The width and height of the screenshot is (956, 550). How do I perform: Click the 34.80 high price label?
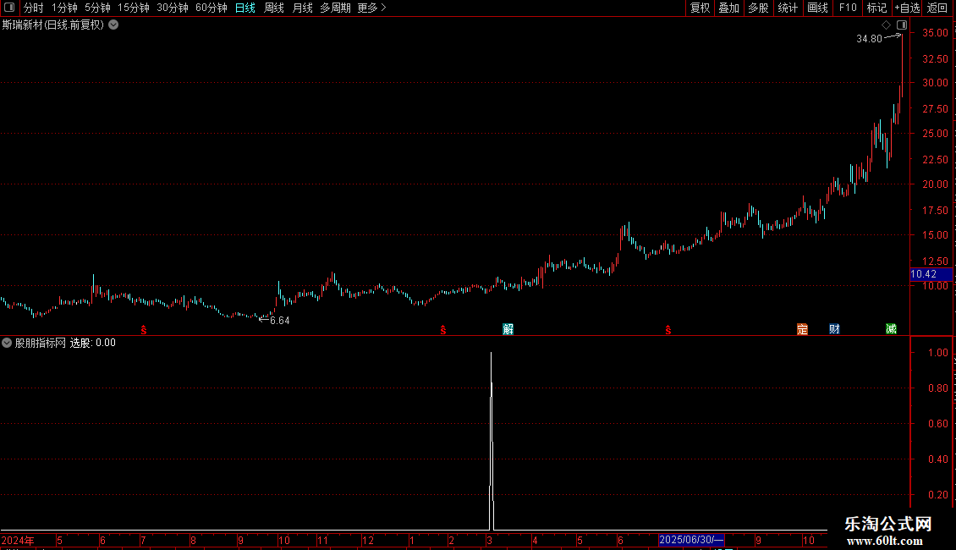(x=869, y=39)
